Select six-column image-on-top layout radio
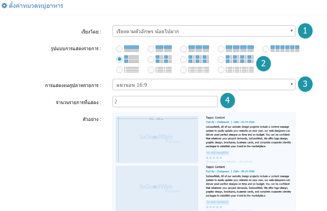 (266, 49)
